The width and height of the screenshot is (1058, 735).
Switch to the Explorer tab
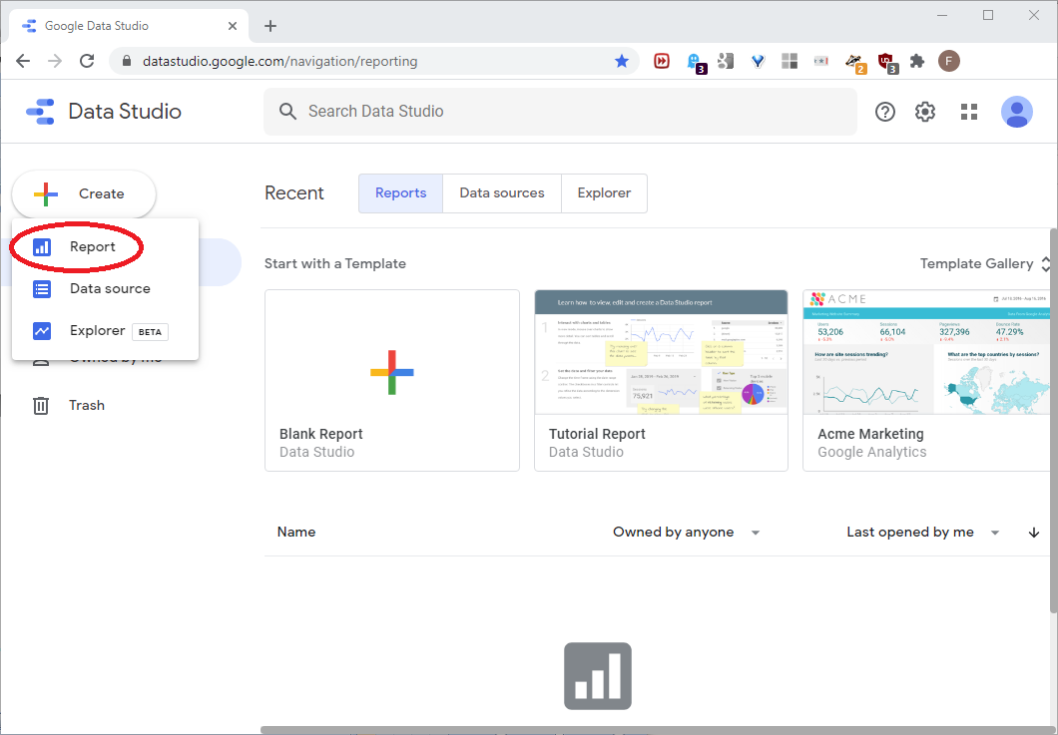click(x=604, y=193)
